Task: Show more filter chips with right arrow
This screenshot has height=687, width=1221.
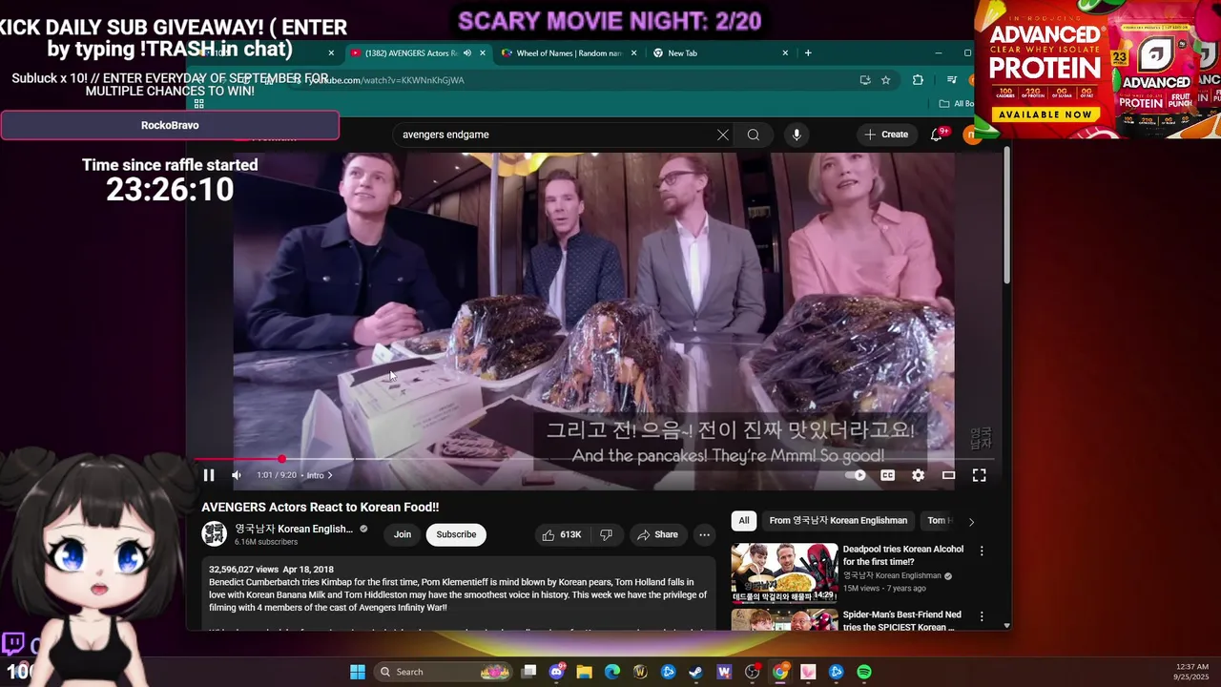Action: (971, 521)
